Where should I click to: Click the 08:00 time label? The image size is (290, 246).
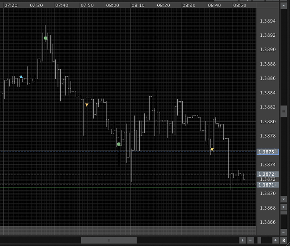[x=113, y=6]
